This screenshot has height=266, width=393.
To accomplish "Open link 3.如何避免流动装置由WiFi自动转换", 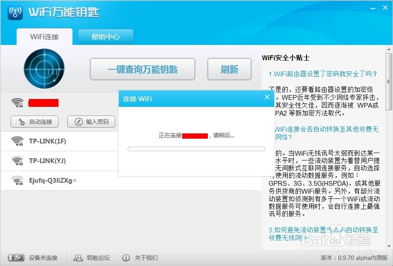I will pyautogui.click(x=323, y=234).
